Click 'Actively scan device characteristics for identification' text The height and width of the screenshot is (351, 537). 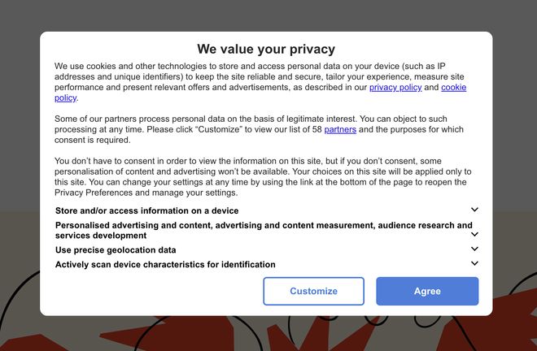pos(165,264)
